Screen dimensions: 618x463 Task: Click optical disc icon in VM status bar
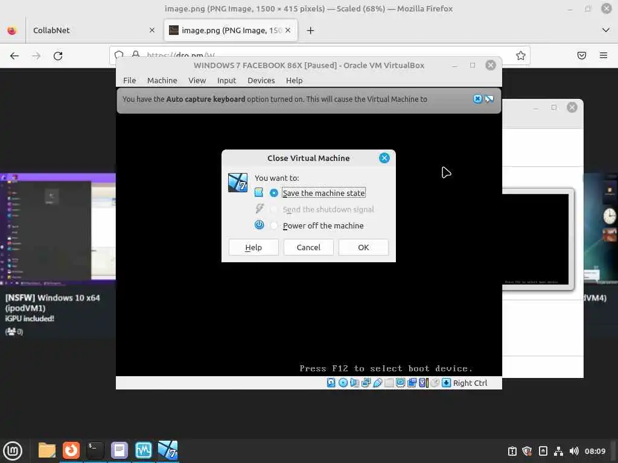click(x=343, y=383)
